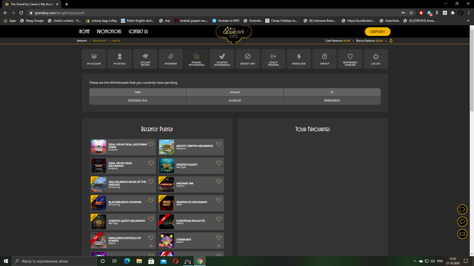Show hidden system tray icons

[415, 261]
